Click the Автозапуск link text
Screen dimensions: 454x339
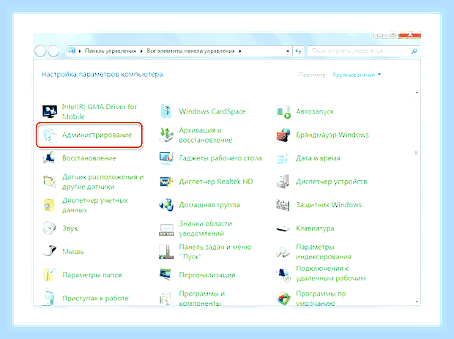click(315, 112)
